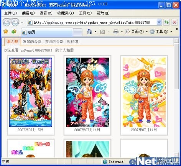Open the 帮助(H) menu

[103, 13]
